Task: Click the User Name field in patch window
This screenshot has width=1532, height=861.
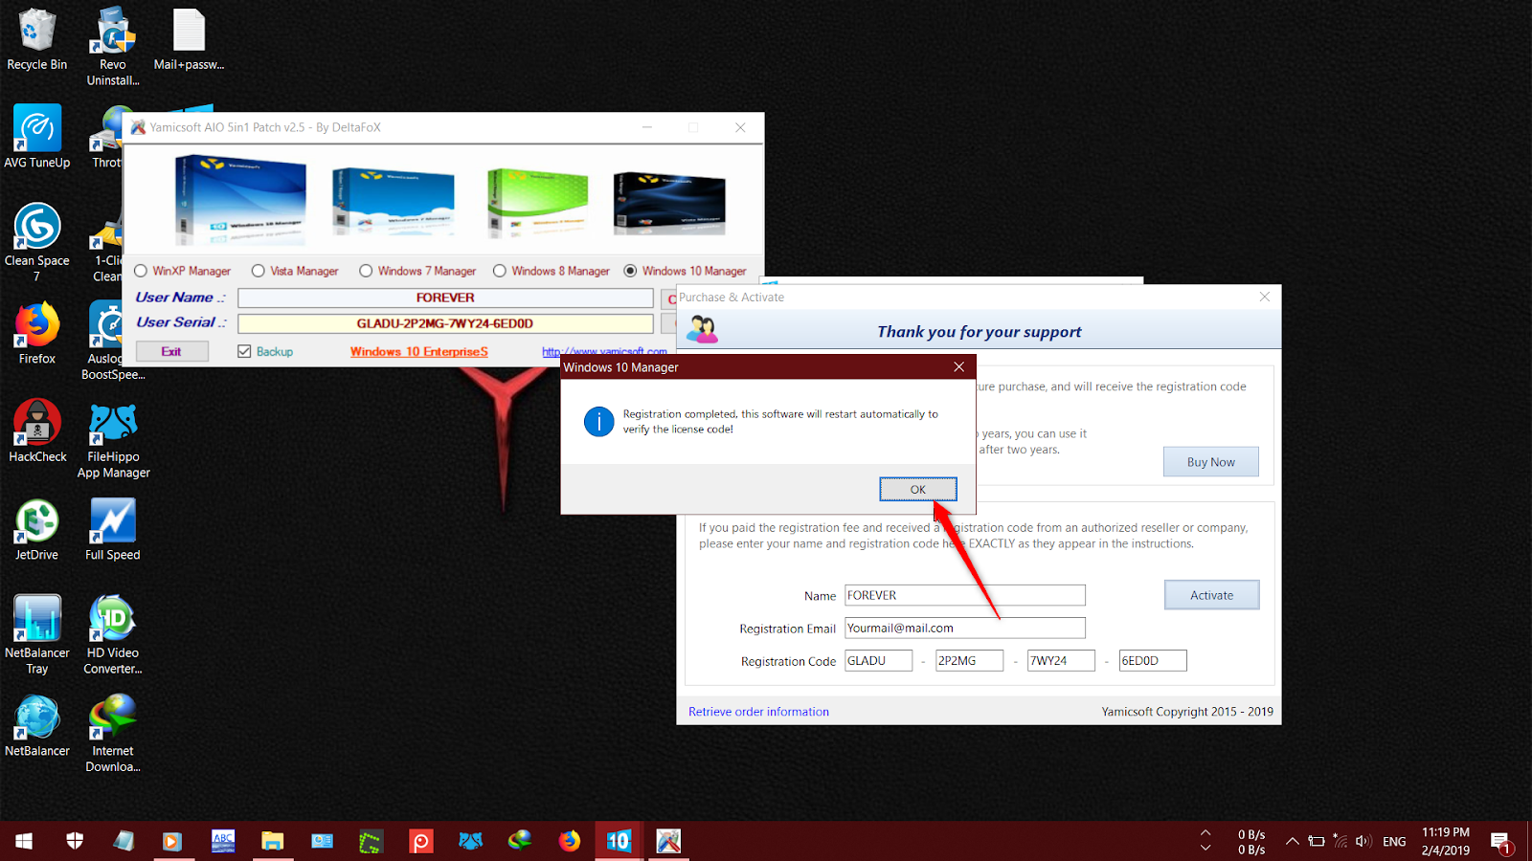Action: (x=445, y=298)
